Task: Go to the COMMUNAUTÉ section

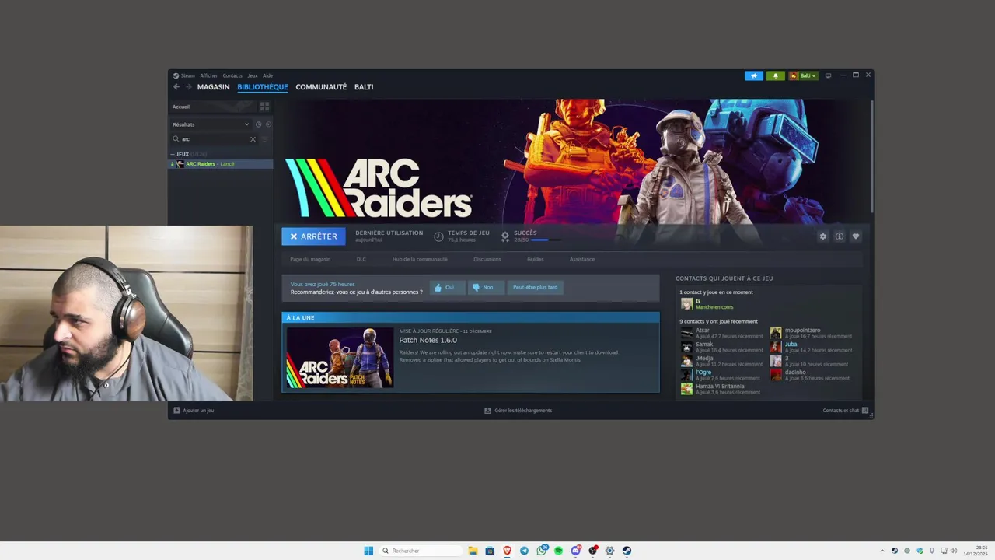Action: (x=321, y=87)
